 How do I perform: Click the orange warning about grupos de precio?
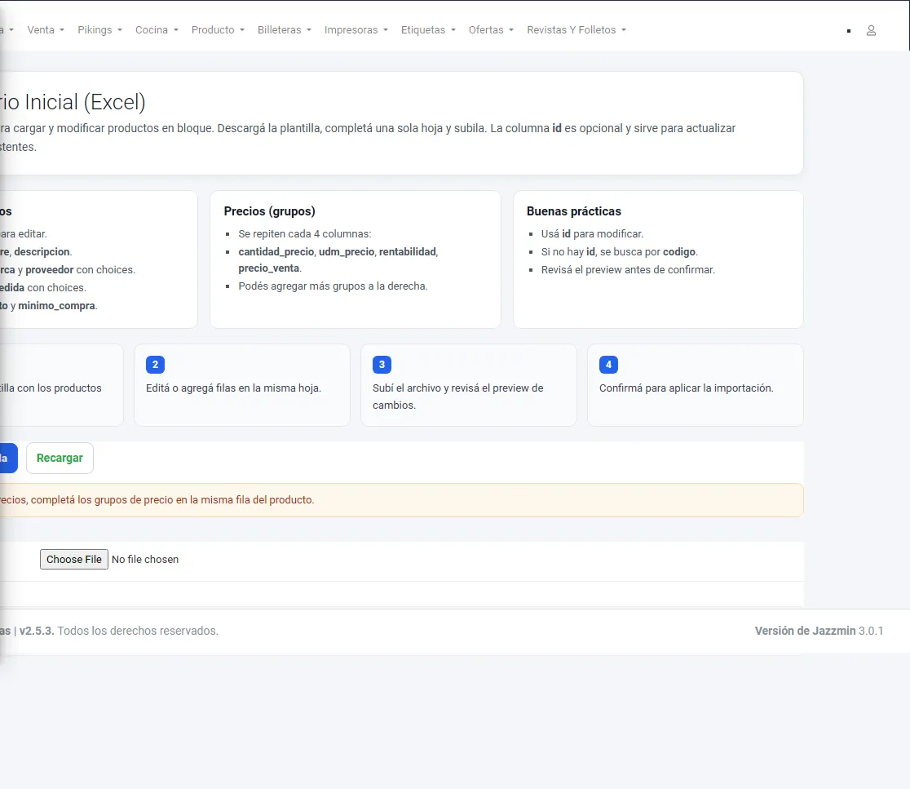pos(400,500)
